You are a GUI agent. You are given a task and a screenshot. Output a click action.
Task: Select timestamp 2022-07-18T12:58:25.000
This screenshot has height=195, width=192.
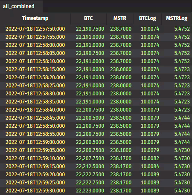pyautogui.click(x=35, y=86)
